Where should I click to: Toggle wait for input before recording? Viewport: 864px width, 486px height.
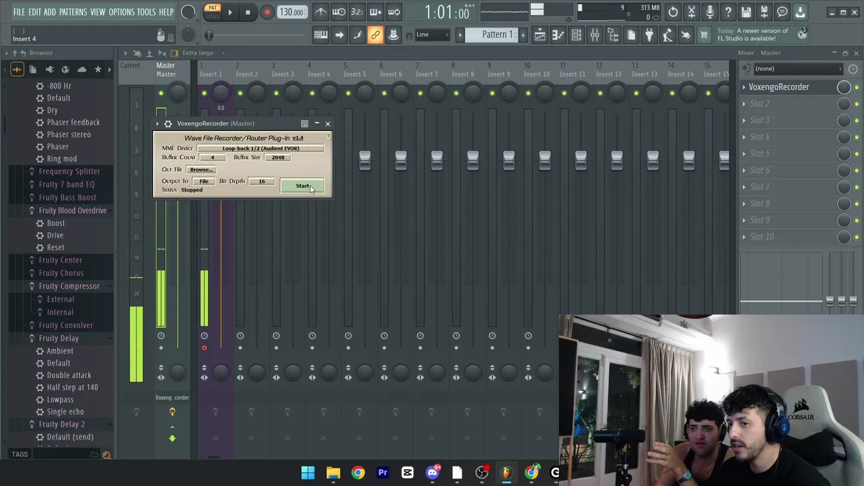point(339,12)
